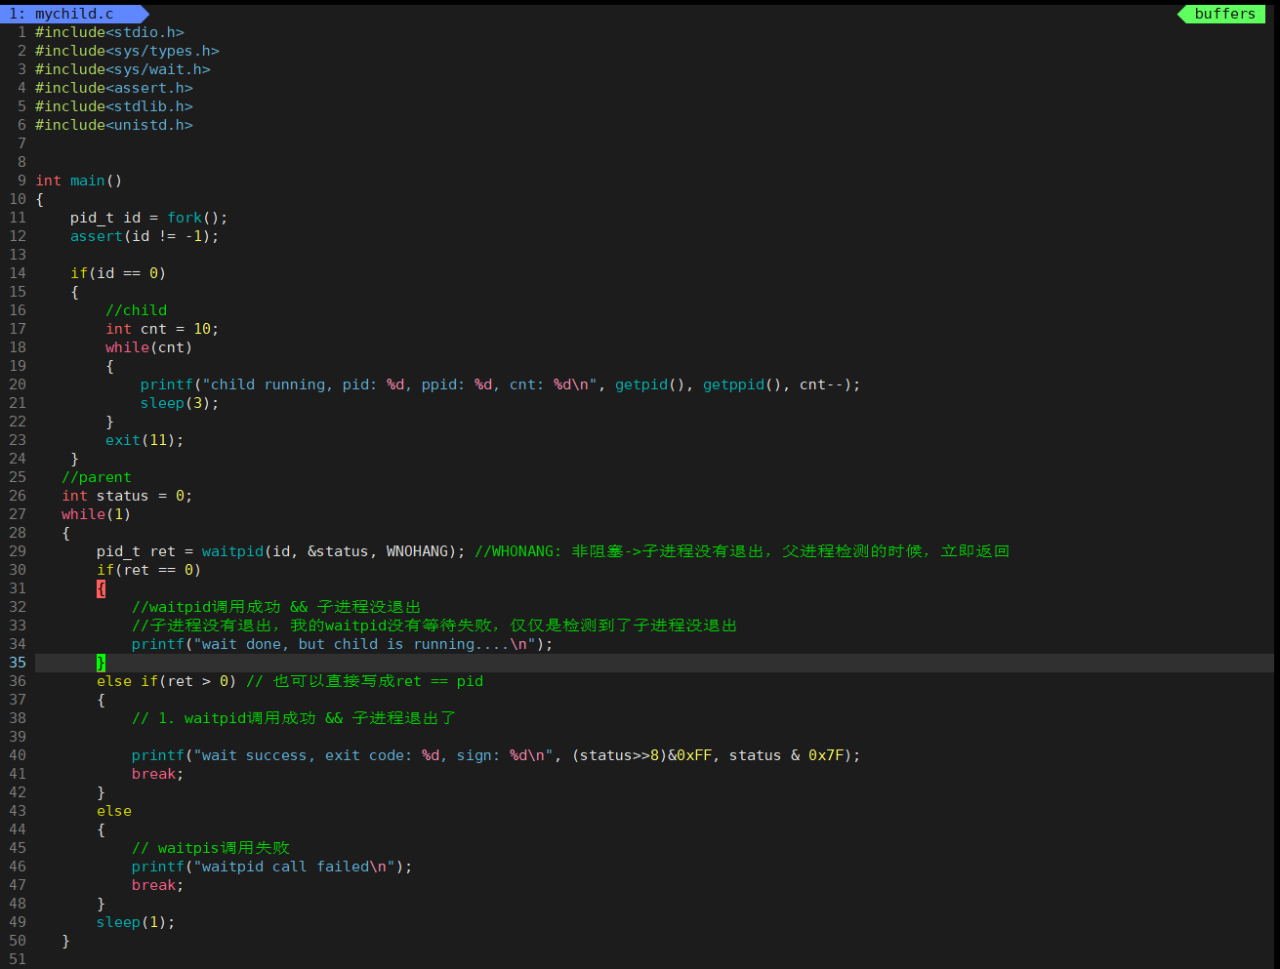Click the #include<assert.h> line
Image resolution: width=1280 pixels, height=969 pixels.
[114, 88]
